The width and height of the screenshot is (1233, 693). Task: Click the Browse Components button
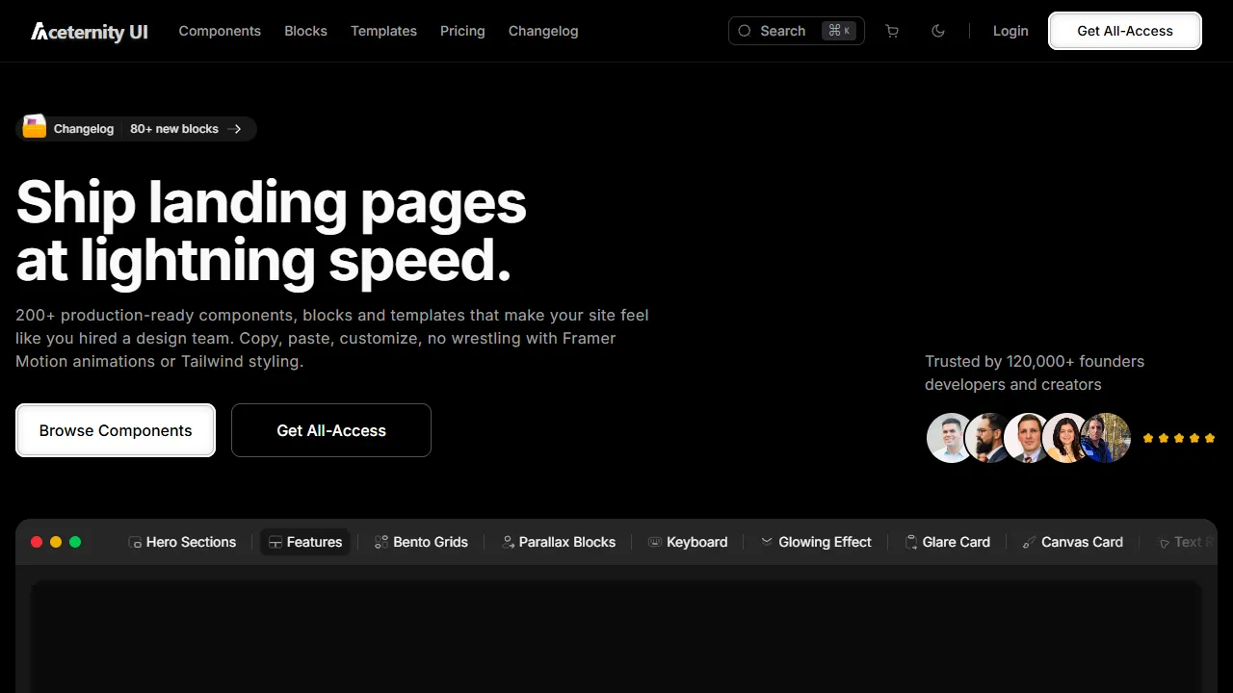[x=116, y=430]
